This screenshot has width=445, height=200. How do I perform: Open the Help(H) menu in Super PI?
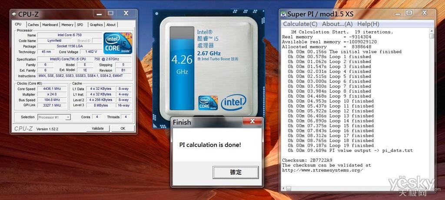368,24
